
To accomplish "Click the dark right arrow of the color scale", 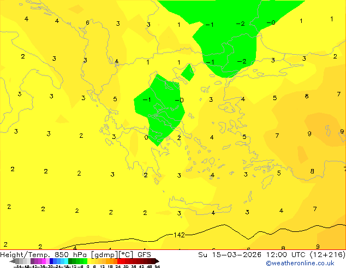I will [157, 261].
